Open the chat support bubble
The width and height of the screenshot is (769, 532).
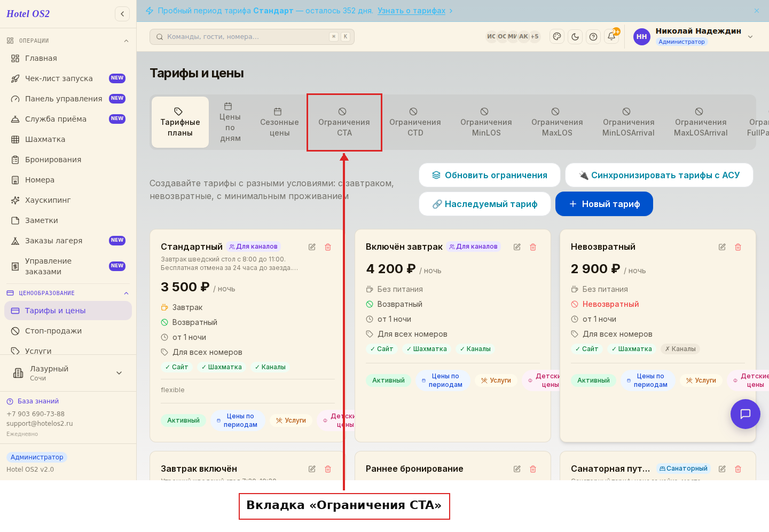tap(746, 414)
